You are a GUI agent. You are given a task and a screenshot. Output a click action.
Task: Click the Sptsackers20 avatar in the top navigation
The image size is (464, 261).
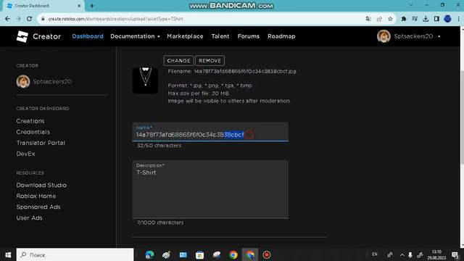click(x=384, y=36)
